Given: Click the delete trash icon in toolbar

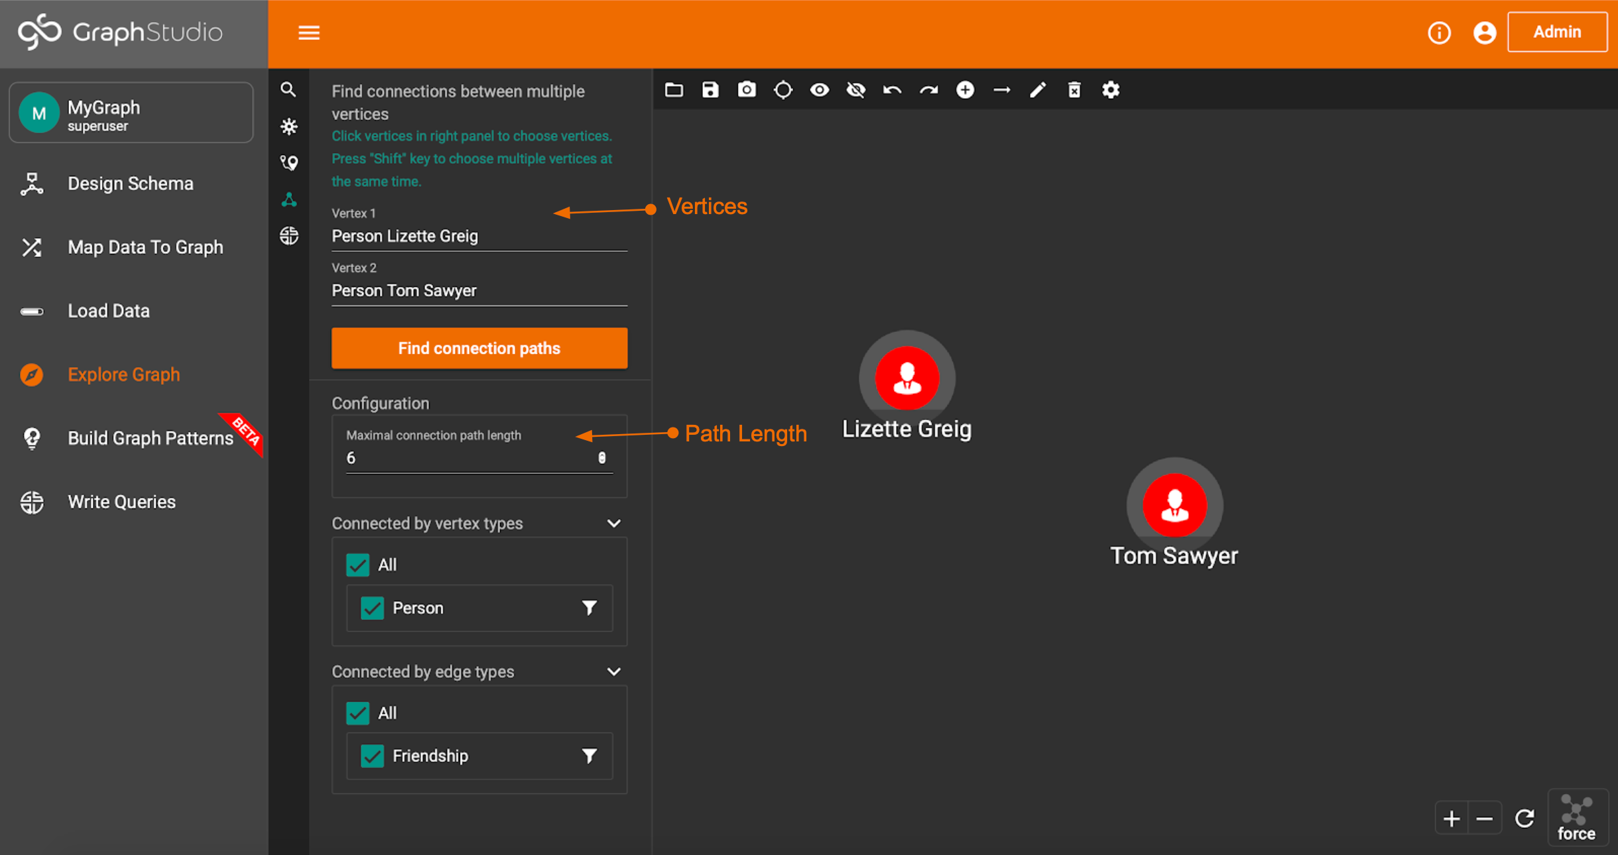Looking at the screenshot, I should point(1074,89).
